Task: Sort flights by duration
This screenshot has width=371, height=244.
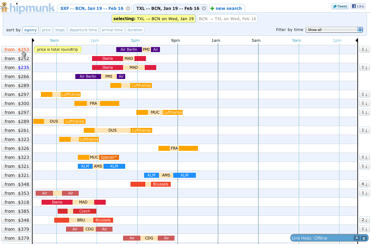Action: click(x=135, y=30)
